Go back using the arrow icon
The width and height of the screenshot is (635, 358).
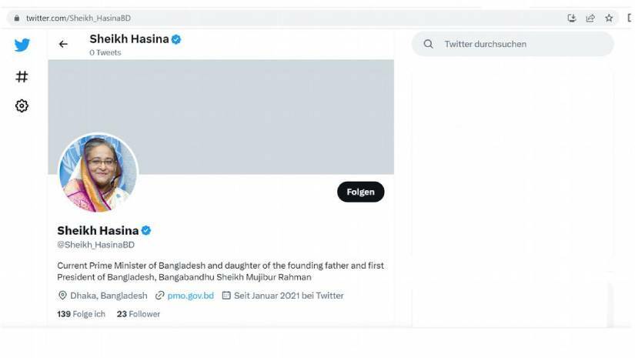63,45
